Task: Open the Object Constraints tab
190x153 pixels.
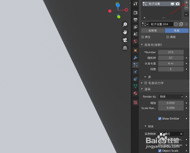Action: click(135, 79)
